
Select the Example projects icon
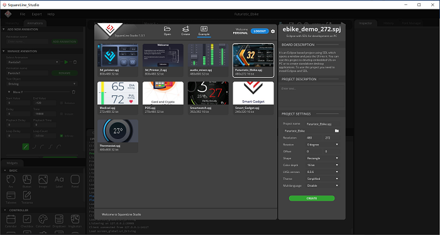coord(204,29)
